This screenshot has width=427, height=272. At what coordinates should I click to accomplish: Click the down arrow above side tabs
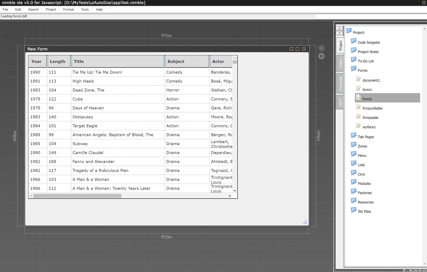pyautogui.click(x=339, y=33)
